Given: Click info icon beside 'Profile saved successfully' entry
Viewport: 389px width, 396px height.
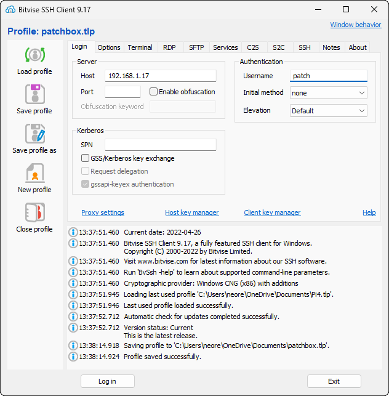Looking at the screenshot, I should pyautogui.click(x=73, y=357).
